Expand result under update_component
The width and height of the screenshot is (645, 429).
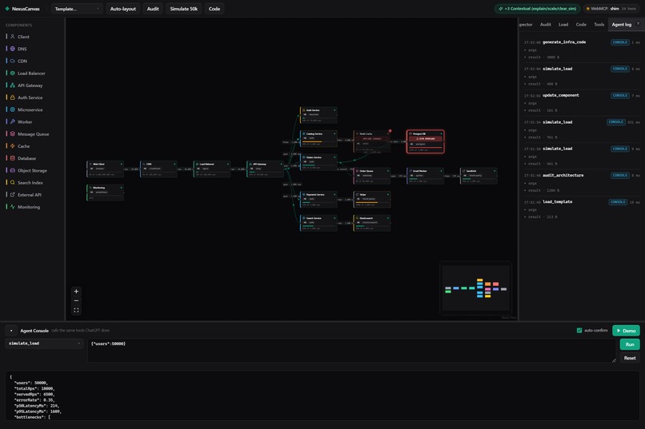[540, 110]
